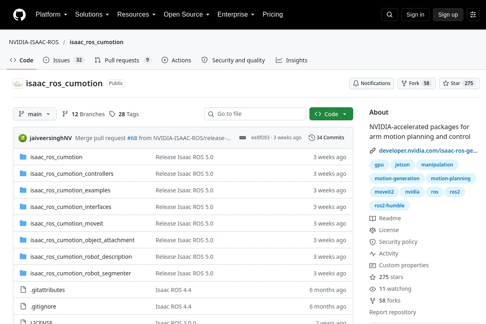Switch to the Issues tab
Viewport: 486px width, 324px height.
[63, 60]
